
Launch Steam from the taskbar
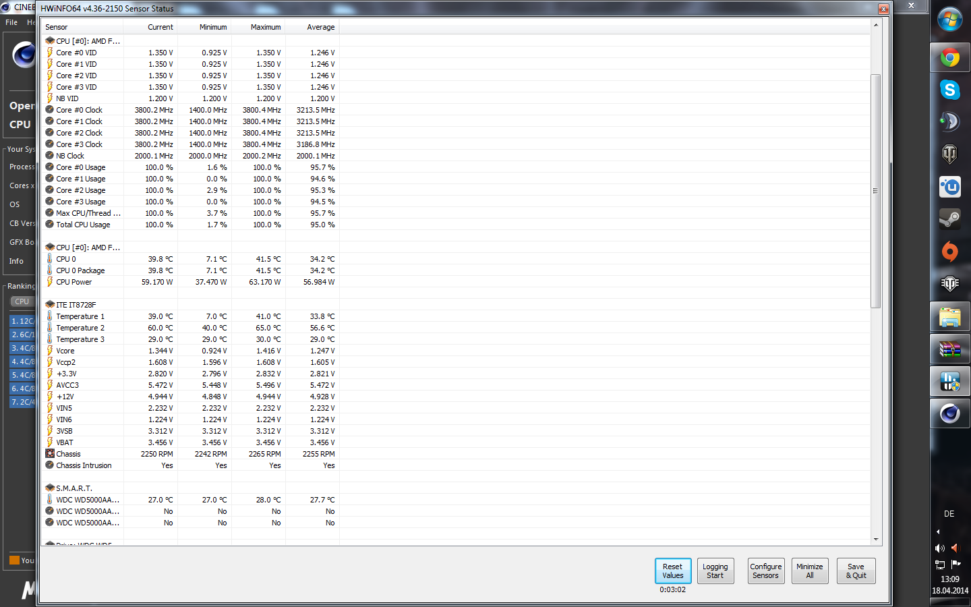pyautogui.click(x=949, y=219)
